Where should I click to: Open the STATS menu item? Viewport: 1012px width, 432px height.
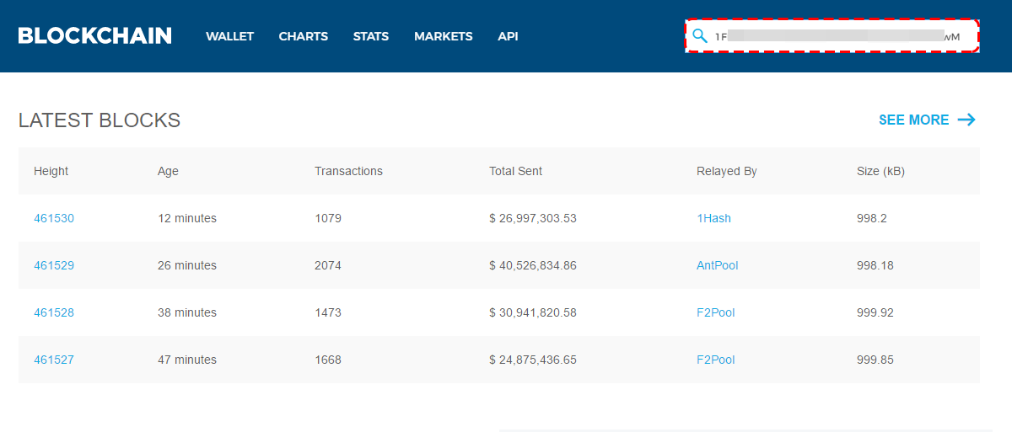coord(371,36)
